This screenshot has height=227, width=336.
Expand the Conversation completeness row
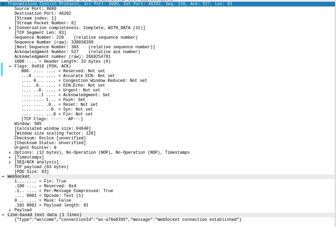(x=10, y=28)
